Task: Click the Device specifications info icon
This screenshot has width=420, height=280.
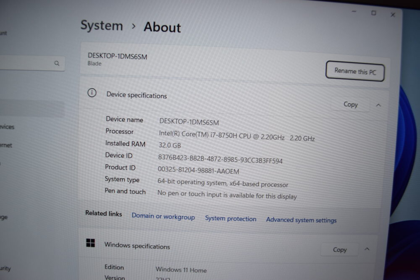Action: coord(92,93)
